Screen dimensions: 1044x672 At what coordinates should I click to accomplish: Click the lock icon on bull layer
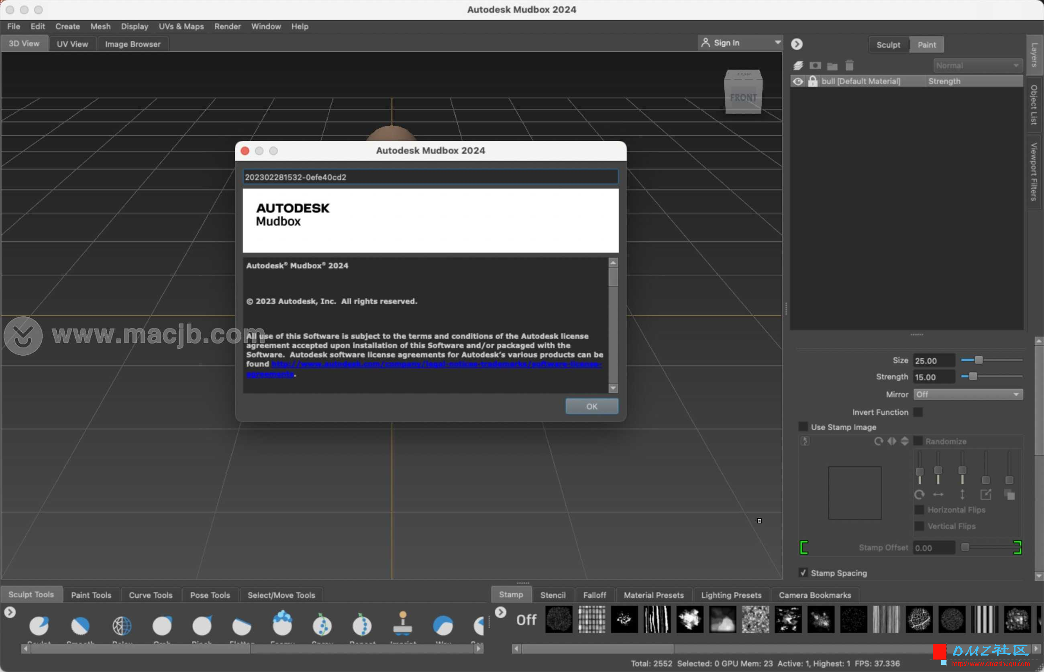click(x=812, y=81)
